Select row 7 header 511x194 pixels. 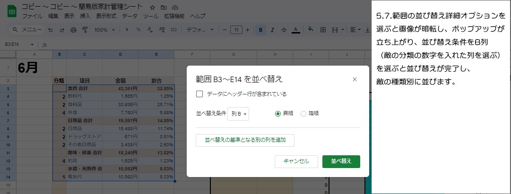point(8,120)
